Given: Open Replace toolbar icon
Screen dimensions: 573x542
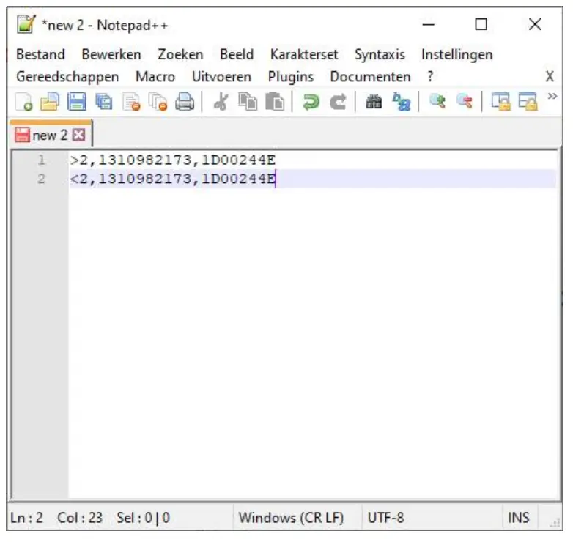Looking at the screenshot, I should click(x=401, y=102).
